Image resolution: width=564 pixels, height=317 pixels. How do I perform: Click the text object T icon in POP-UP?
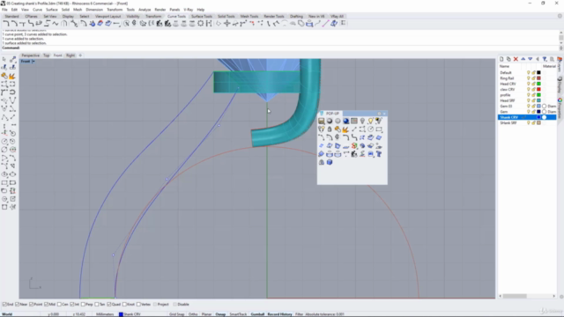379,154
